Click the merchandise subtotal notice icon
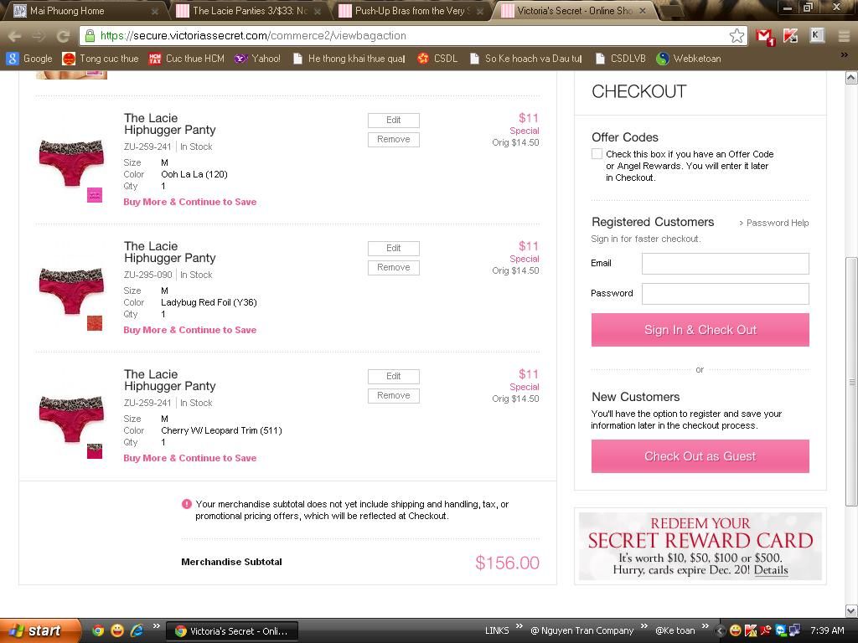 [x=187, y=504]
